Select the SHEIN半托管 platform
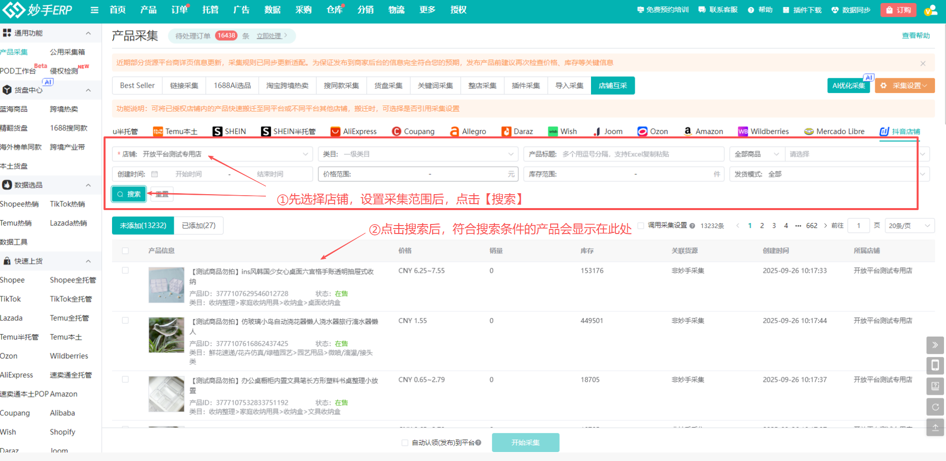This screenshot has height=461, width=946. point(288,131)
